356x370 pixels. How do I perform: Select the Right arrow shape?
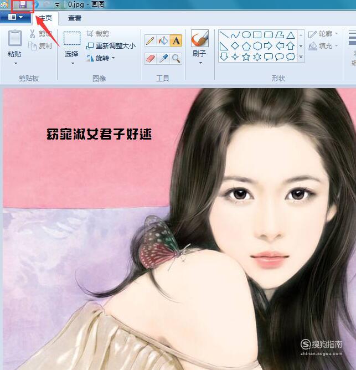268,45
